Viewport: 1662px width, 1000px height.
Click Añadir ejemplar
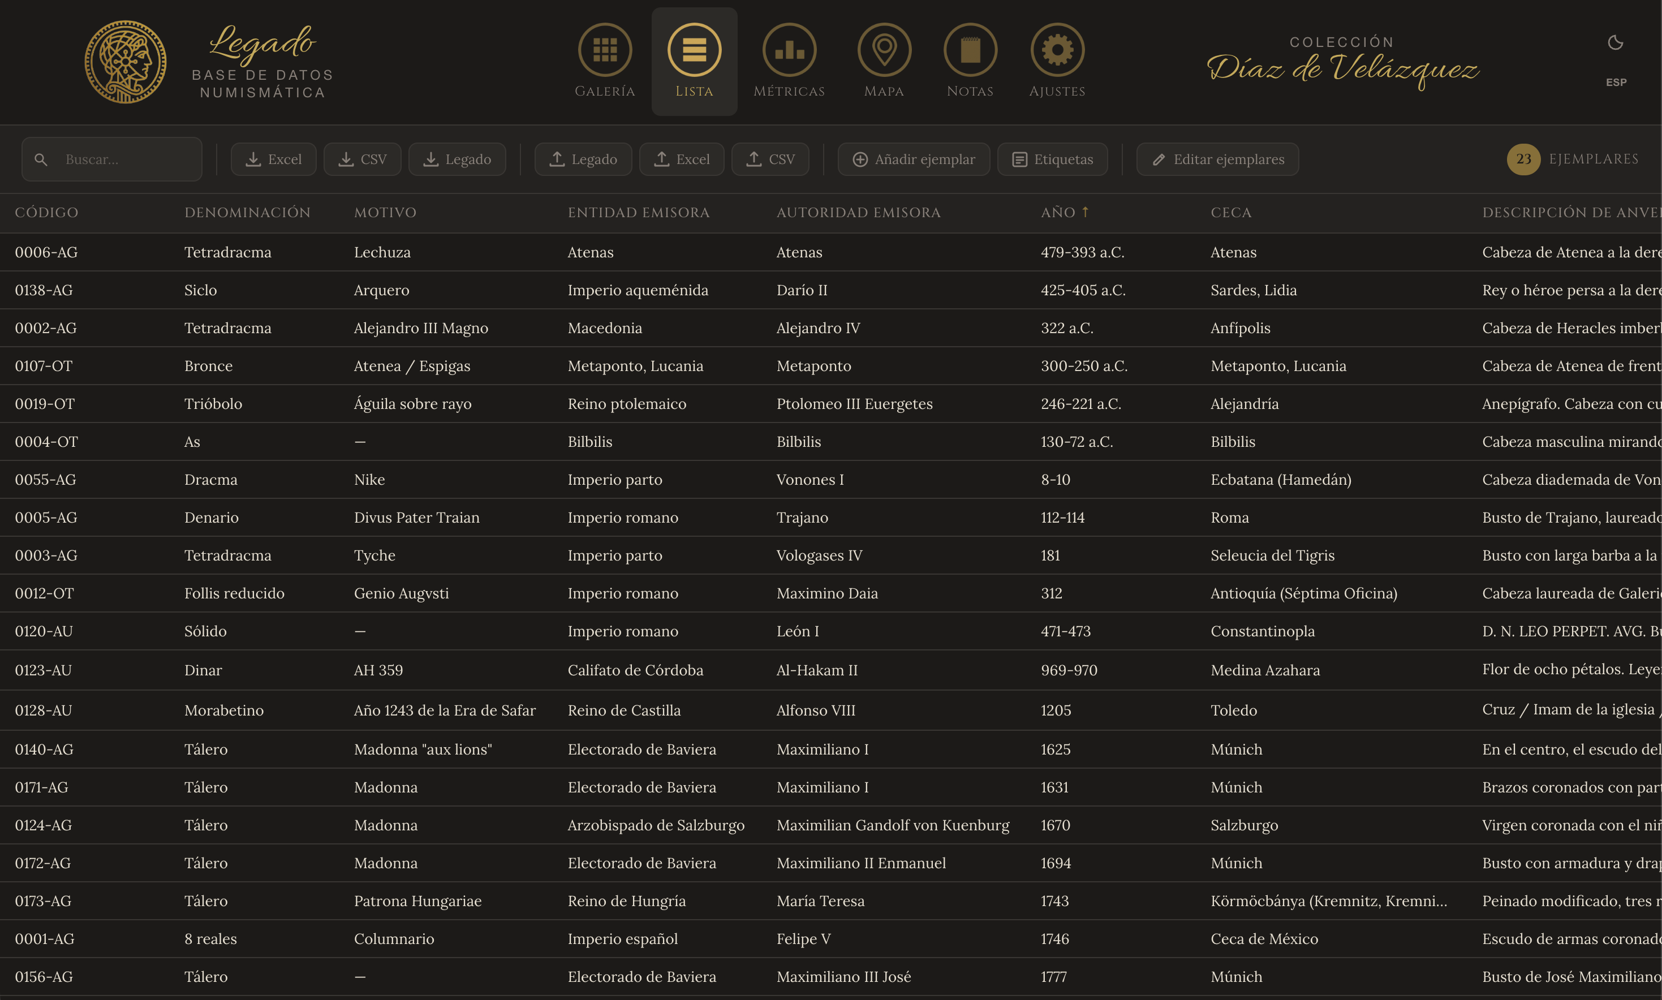913,159
